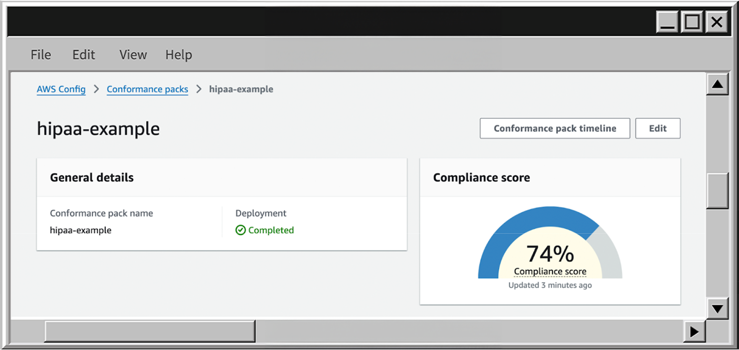This screenshot has width=739, height=350.
Task: Open the File menu
Action: pyautogui.click(x=41, y=54)
